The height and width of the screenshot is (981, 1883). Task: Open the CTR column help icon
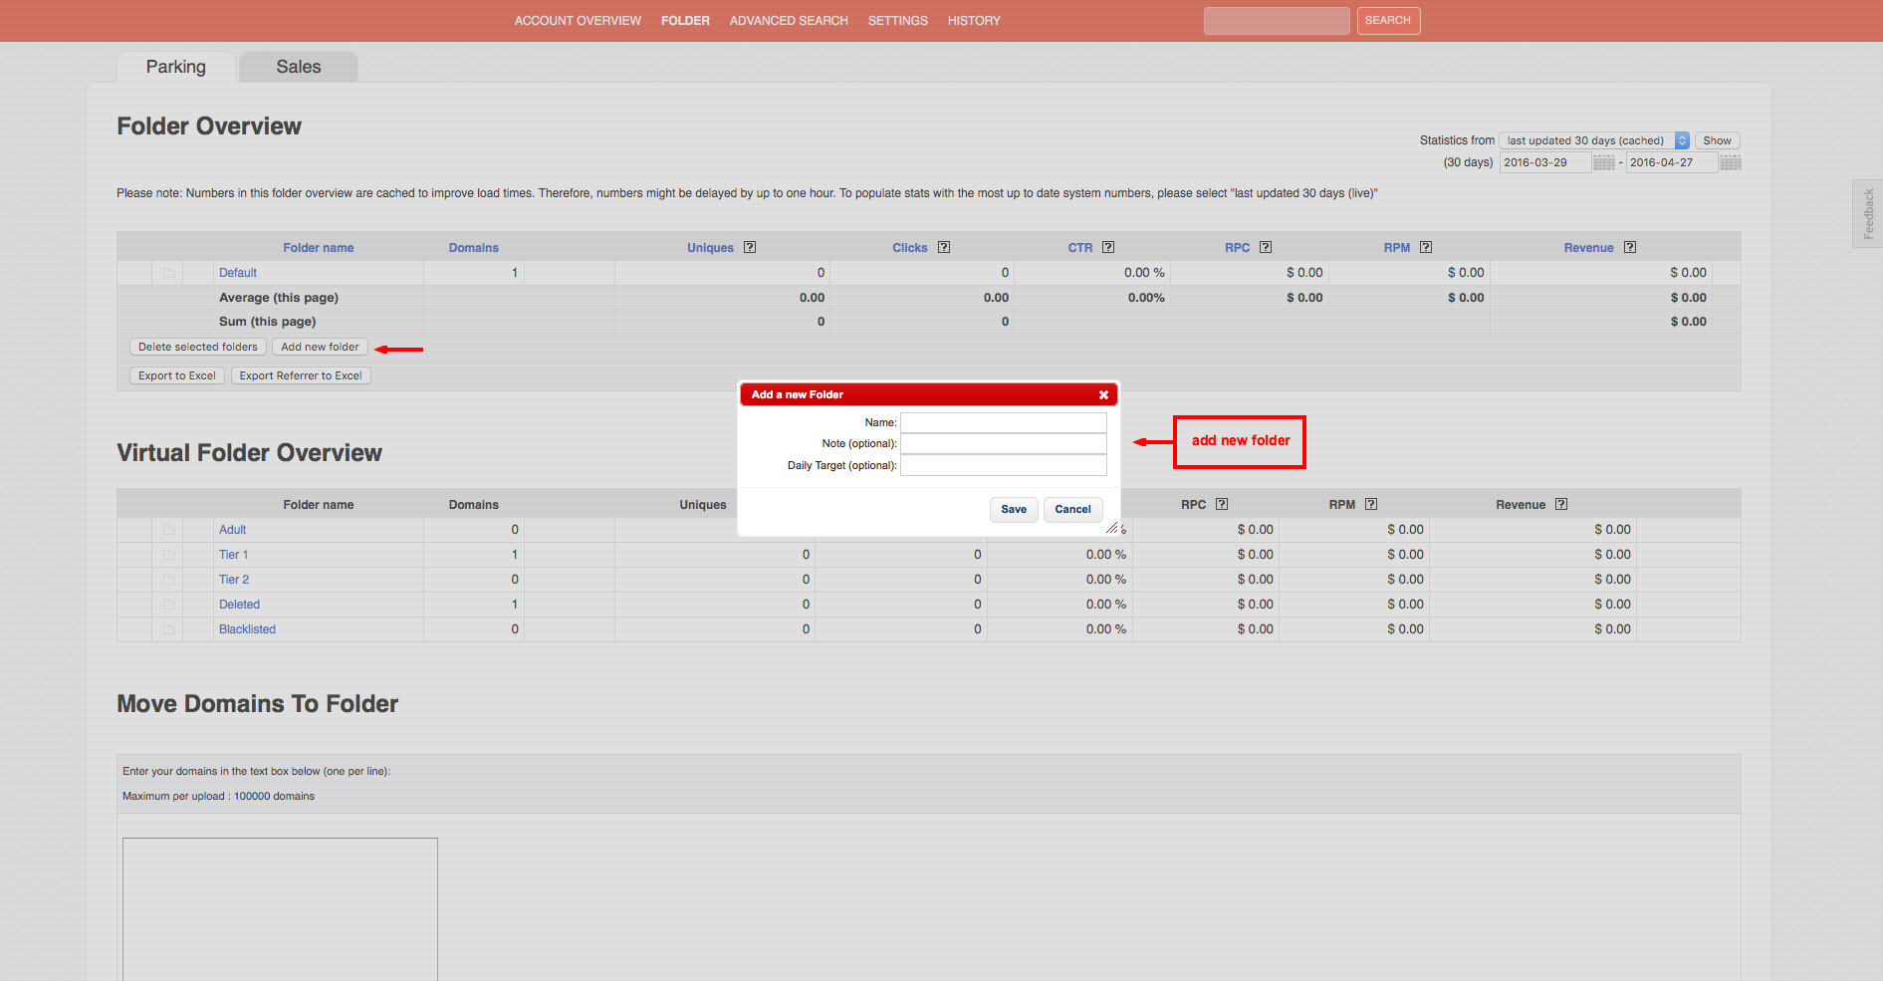1108,247
